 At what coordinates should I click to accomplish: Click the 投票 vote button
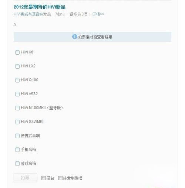[26, 178]
